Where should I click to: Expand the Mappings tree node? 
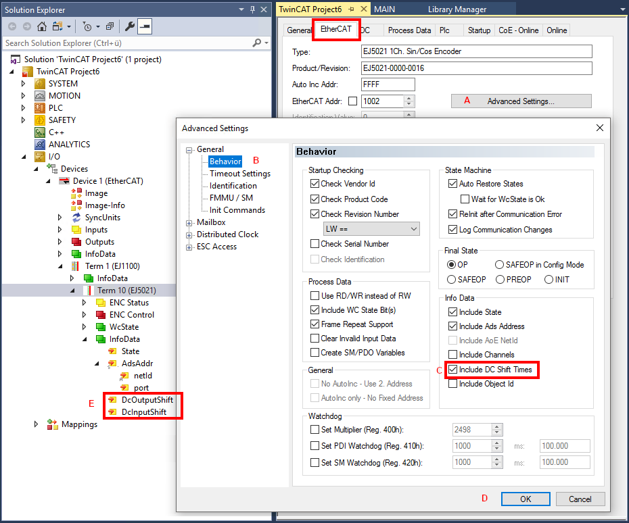pos(36,424)
